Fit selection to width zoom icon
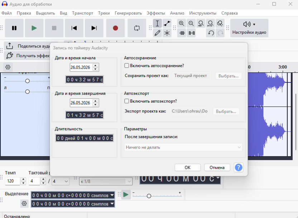The height and width of the screenshot is (218, 298). point(201,24)
